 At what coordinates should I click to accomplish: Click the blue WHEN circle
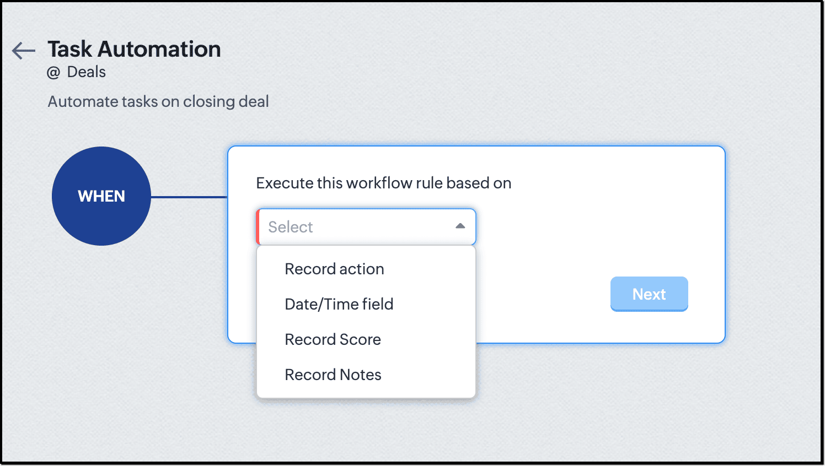(x=101, y=196)
